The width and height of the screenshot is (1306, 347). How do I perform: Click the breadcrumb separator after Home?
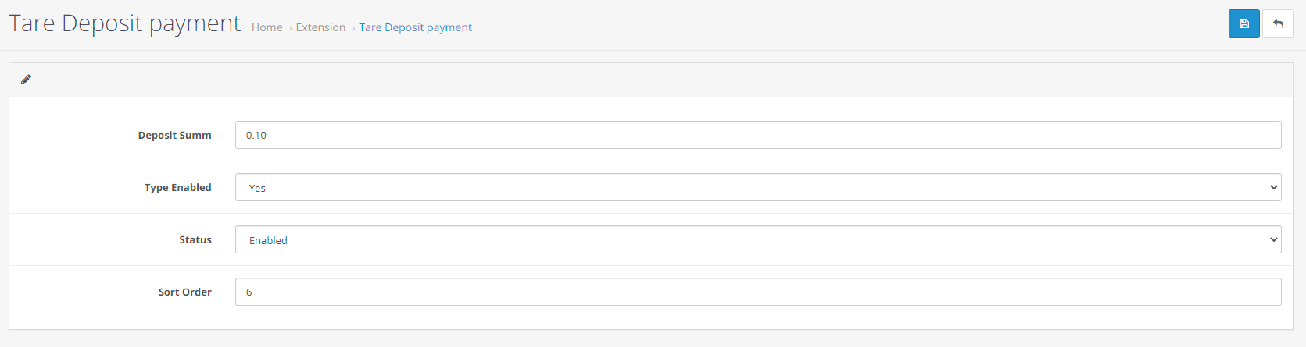click(x=290, y=28)
